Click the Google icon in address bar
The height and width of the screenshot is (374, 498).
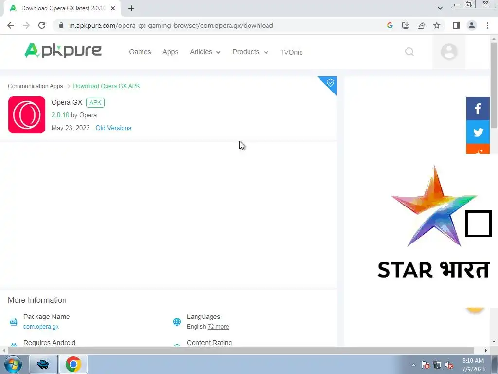[390, 25]
